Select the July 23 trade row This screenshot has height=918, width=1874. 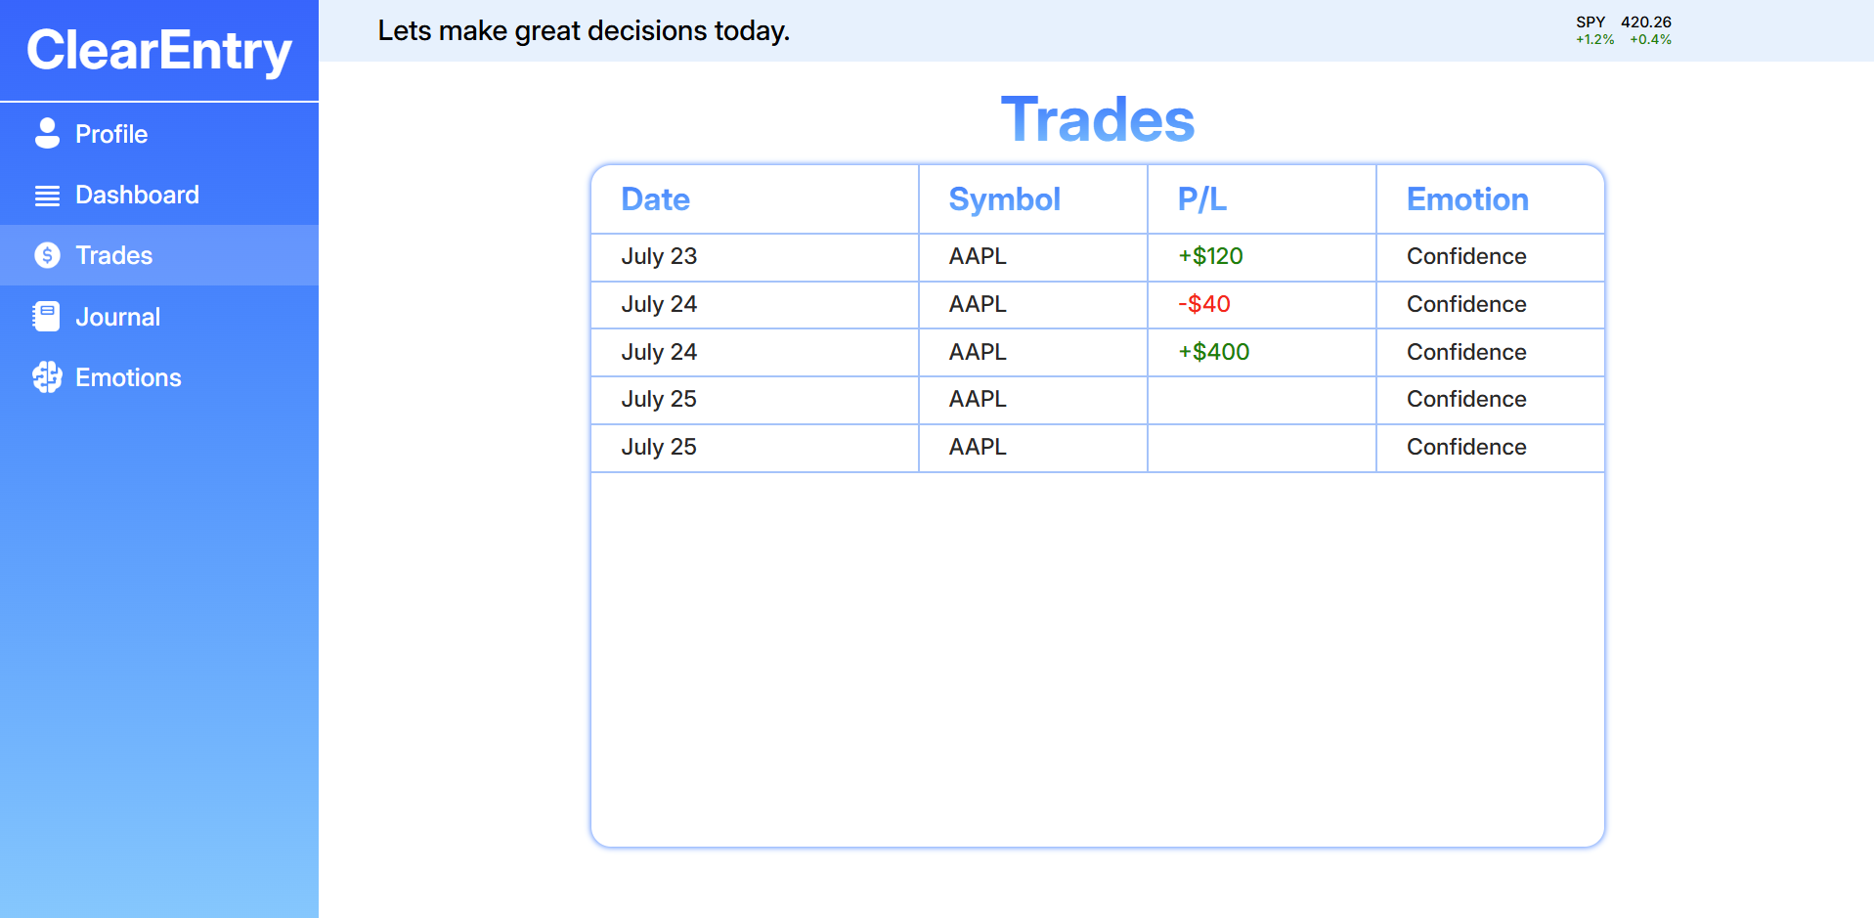[1098, 257]
